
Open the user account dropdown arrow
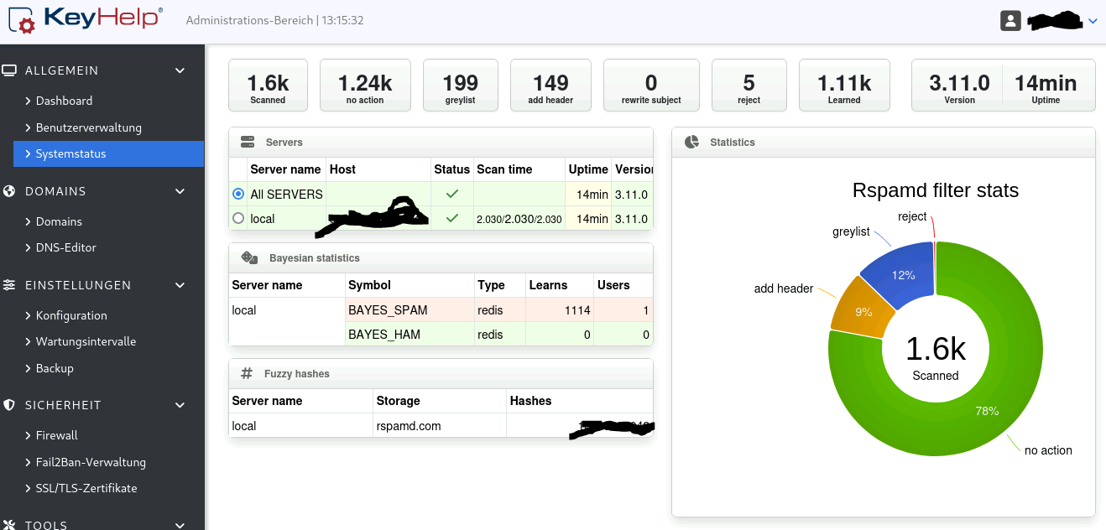(1093, 21)
